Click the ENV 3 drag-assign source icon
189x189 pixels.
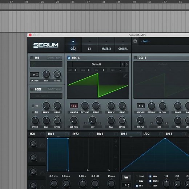click(x=116, y=134)
